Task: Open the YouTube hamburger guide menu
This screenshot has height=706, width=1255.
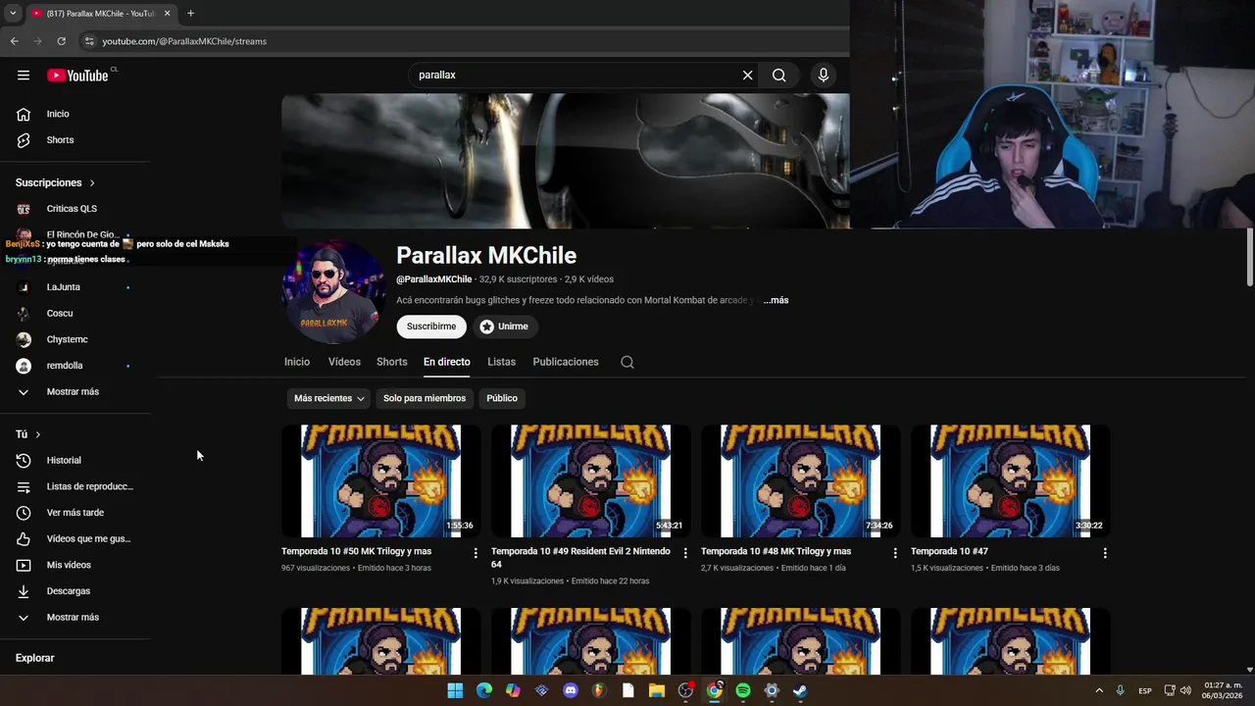Action: 24,75
